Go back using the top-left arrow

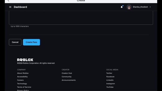tap(8, 1)
